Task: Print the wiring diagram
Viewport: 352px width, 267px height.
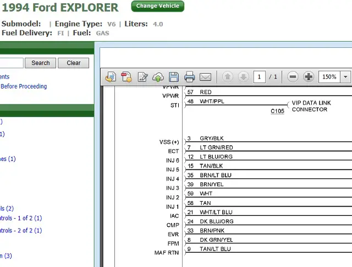Action: click(x=189, y=77)
